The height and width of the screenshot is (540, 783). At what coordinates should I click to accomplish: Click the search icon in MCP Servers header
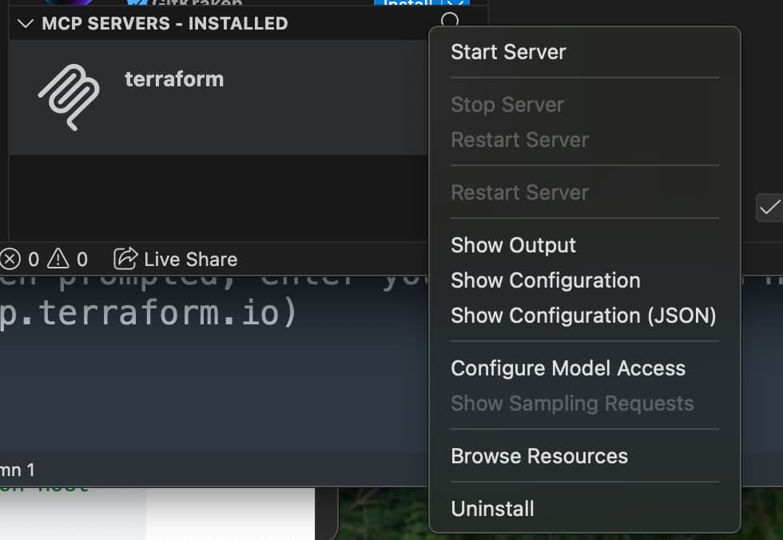(451, 21)
